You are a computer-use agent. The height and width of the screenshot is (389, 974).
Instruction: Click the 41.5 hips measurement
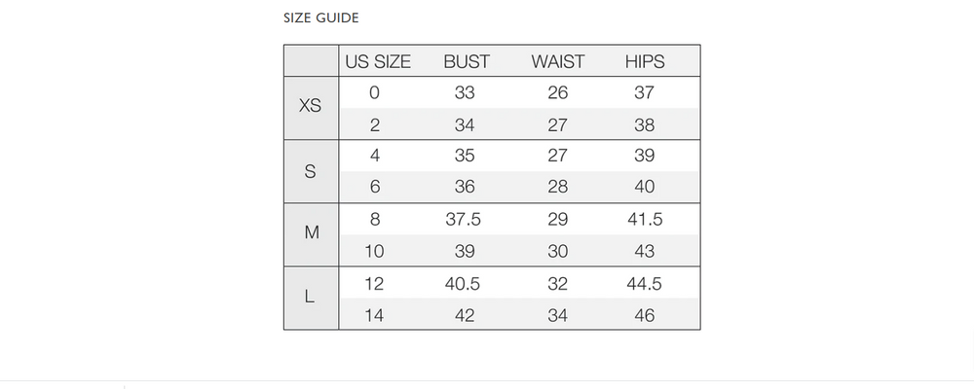[644, 220]
